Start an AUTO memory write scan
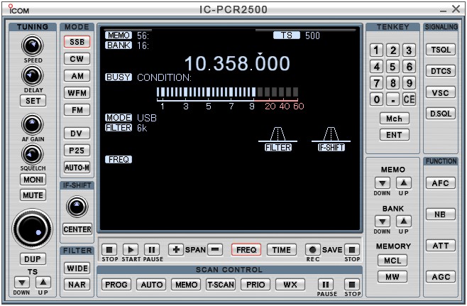This screenshot has width=467, height=306. (151, 285)
